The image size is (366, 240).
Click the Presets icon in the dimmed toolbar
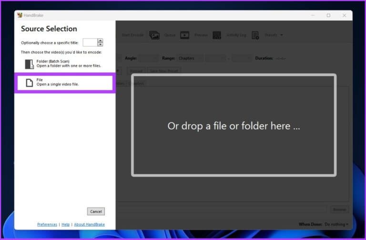tap(255, 35)
